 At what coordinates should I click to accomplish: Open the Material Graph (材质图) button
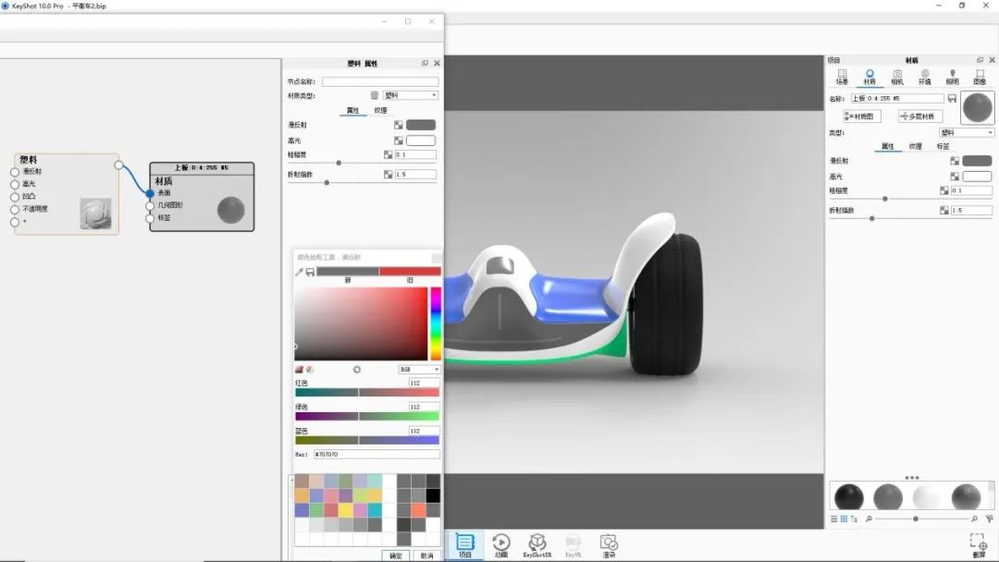[862, 116]
